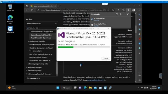168x94 pixels.
Task: Open Edge tab actions menu icon
Action: click(x=27, y=6)
